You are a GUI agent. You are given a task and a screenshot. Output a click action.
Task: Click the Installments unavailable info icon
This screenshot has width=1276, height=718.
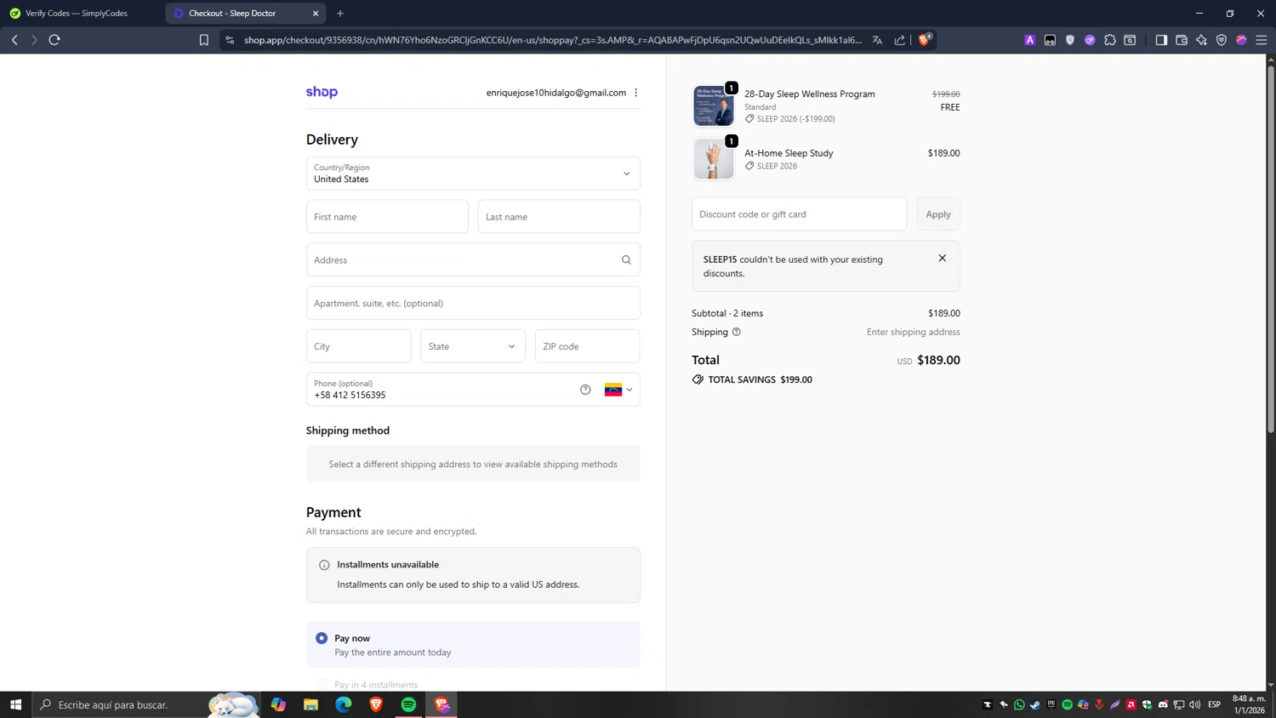324,565
